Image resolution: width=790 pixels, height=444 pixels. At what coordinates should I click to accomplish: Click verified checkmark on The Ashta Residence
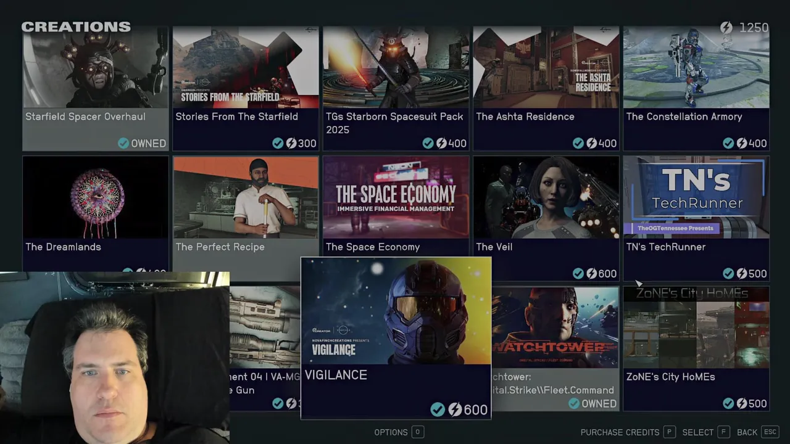tap(578, 143)
